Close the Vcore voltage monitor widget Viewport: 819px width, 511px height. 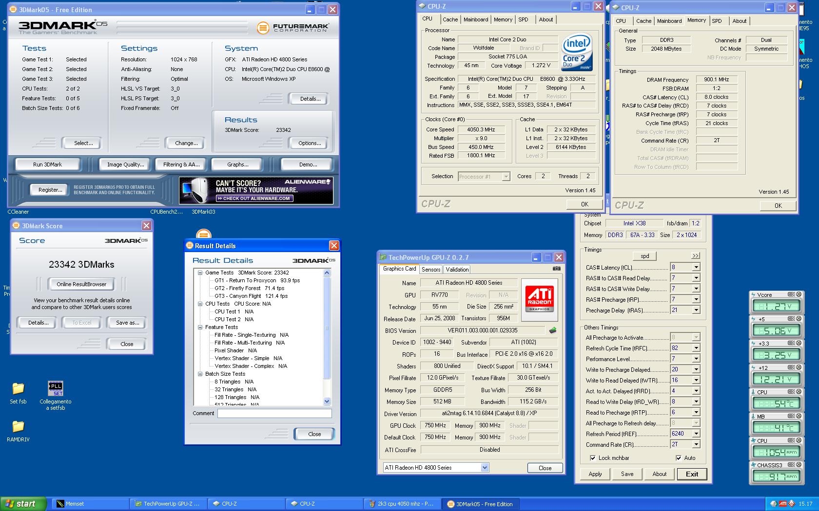click(x=799, y=294)
